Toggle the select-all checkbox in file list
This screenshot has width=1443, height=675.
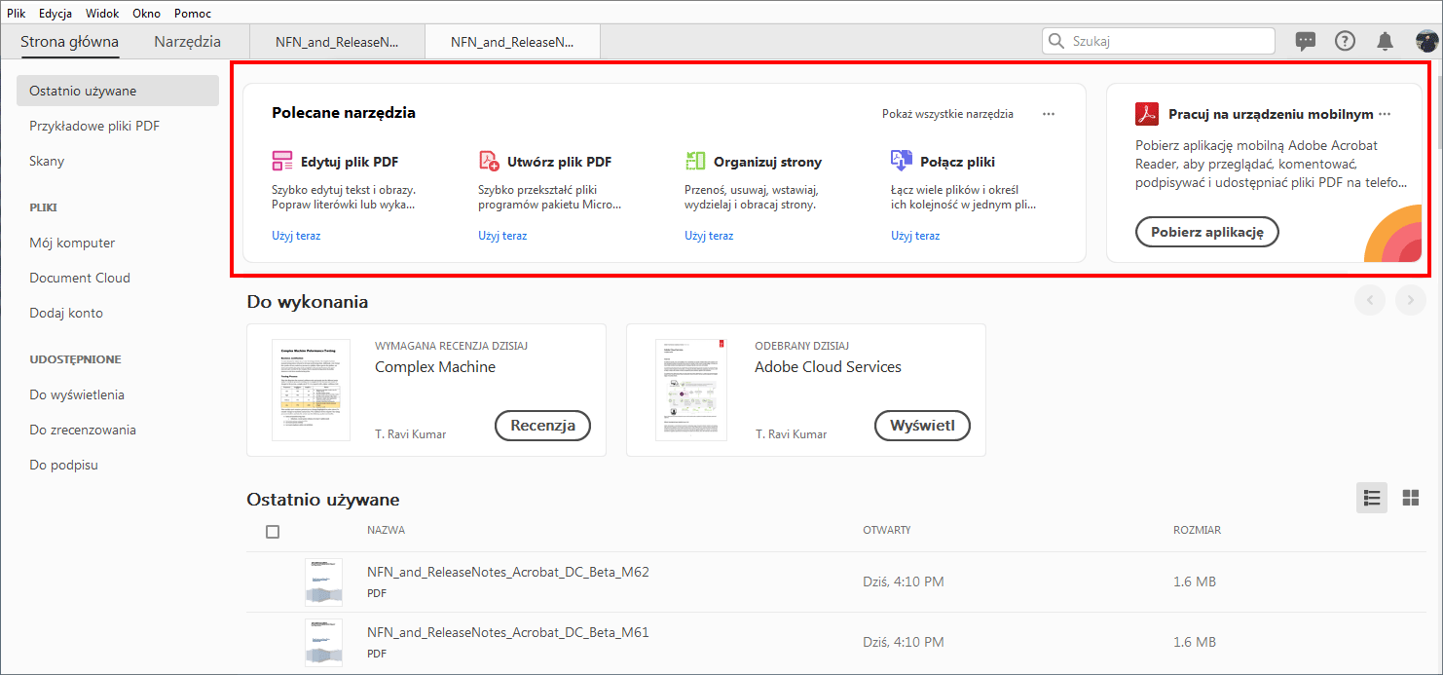273,532
